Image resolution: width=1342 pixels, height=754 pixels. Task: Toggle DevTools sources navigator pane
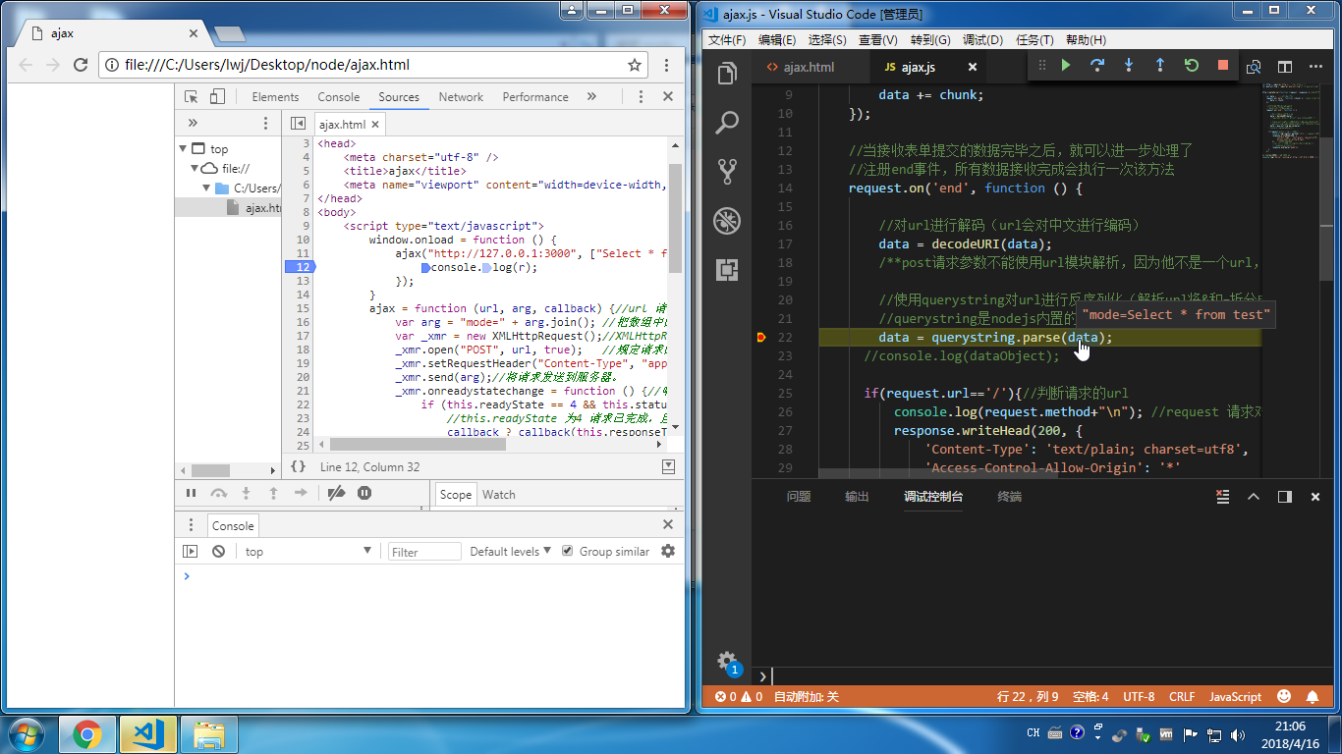click(x=298, y=124)
